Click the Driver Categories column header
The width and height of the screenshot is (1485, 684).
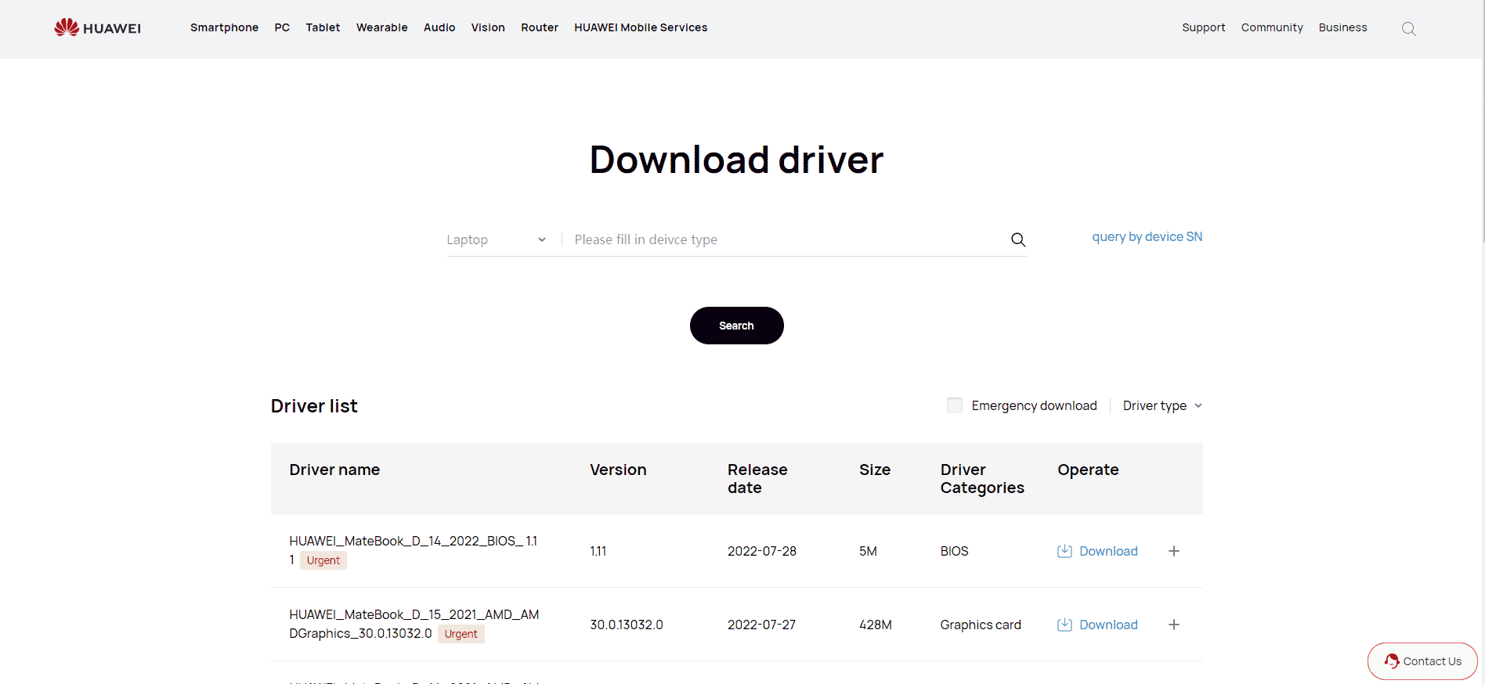click(982, 478)
